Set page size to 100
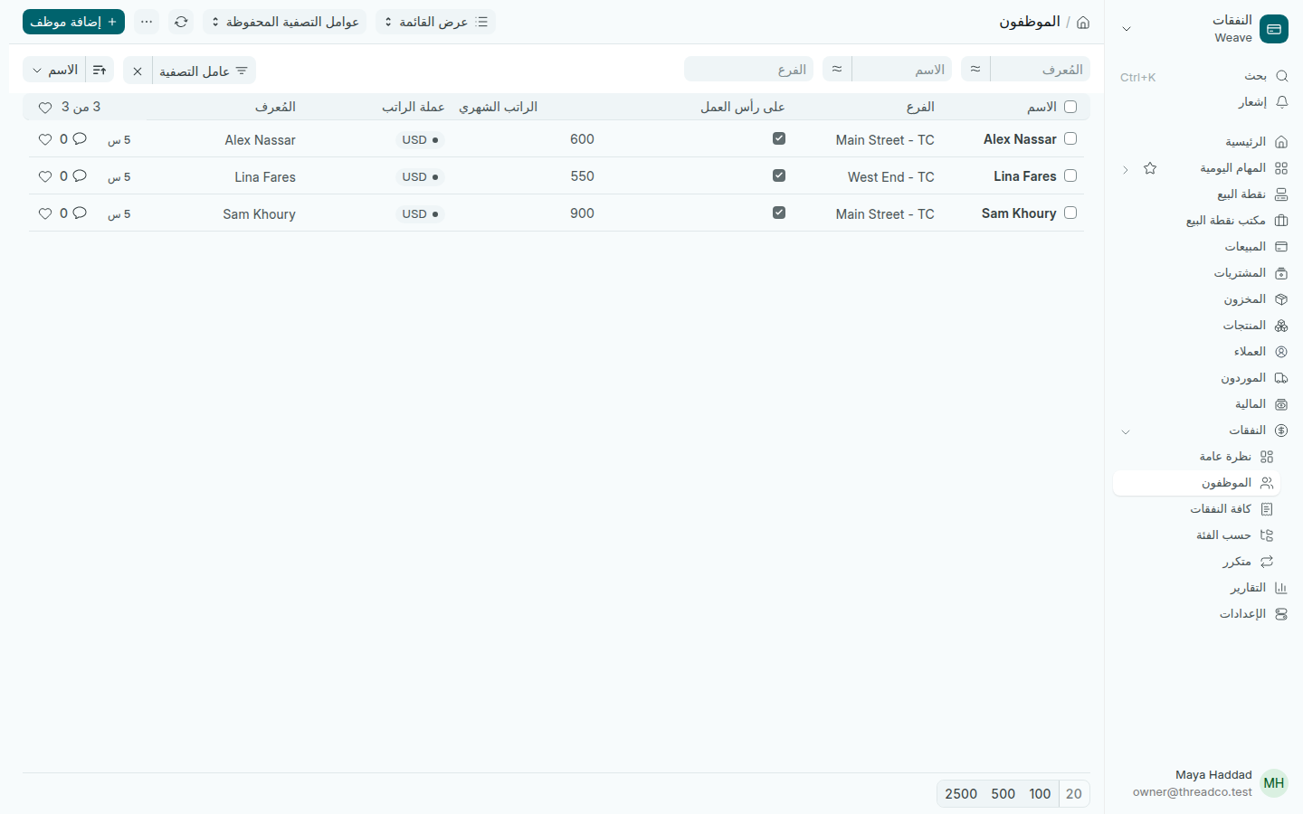1303x814 pixels. click(x=1040, y=793)
